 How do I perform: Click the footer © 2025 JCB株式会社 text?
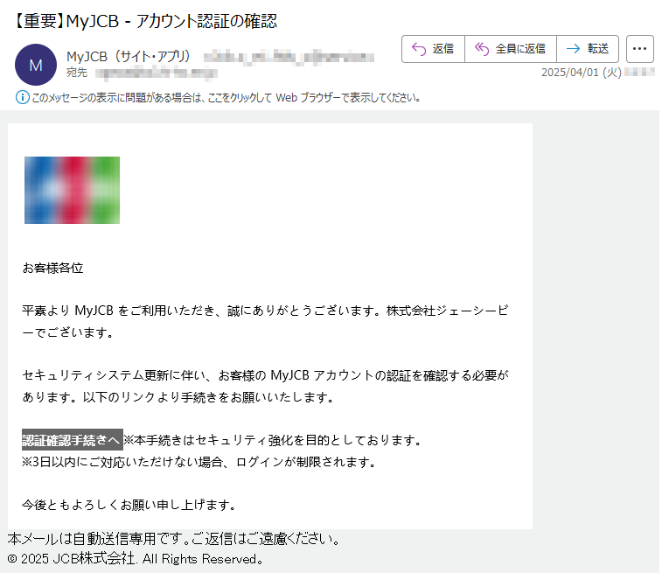(136, 559)
